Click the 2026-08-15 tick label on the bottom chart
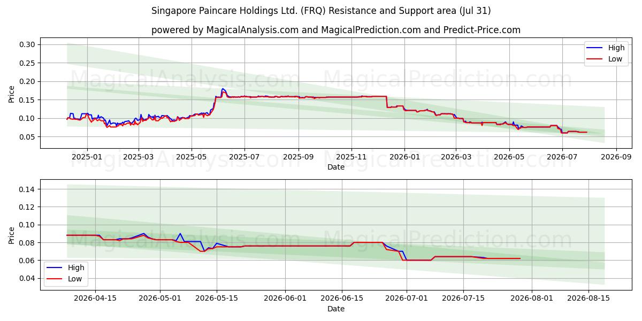The width and height of the screenshot is (642, 321). 588,299
